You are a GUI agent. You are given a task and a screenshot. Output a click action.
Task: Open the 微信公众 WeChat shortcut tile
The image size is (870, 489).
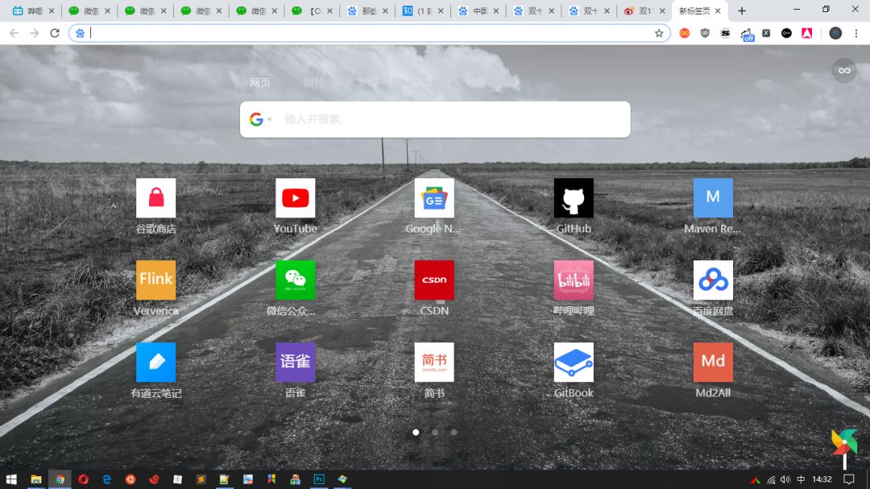pyautogui.click(x=295, y=280)
